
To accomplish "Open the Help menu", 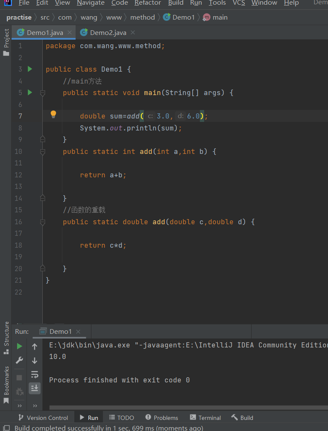I will (x=291, y=3).
